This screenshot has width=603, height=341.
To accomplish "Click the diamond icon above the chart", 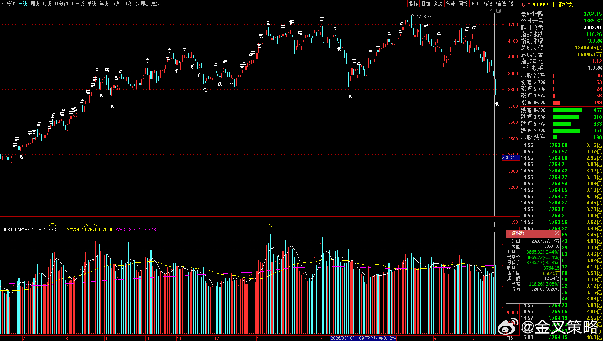I will 492,11.
